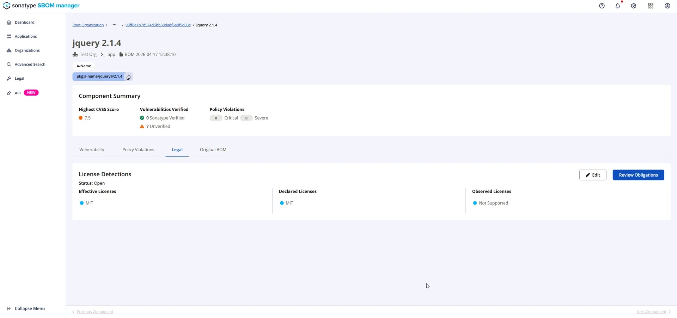Click the Edit button for licenses
Viewport: 677px width, 318px height.
pyautogui.click(x=593, y=175)
